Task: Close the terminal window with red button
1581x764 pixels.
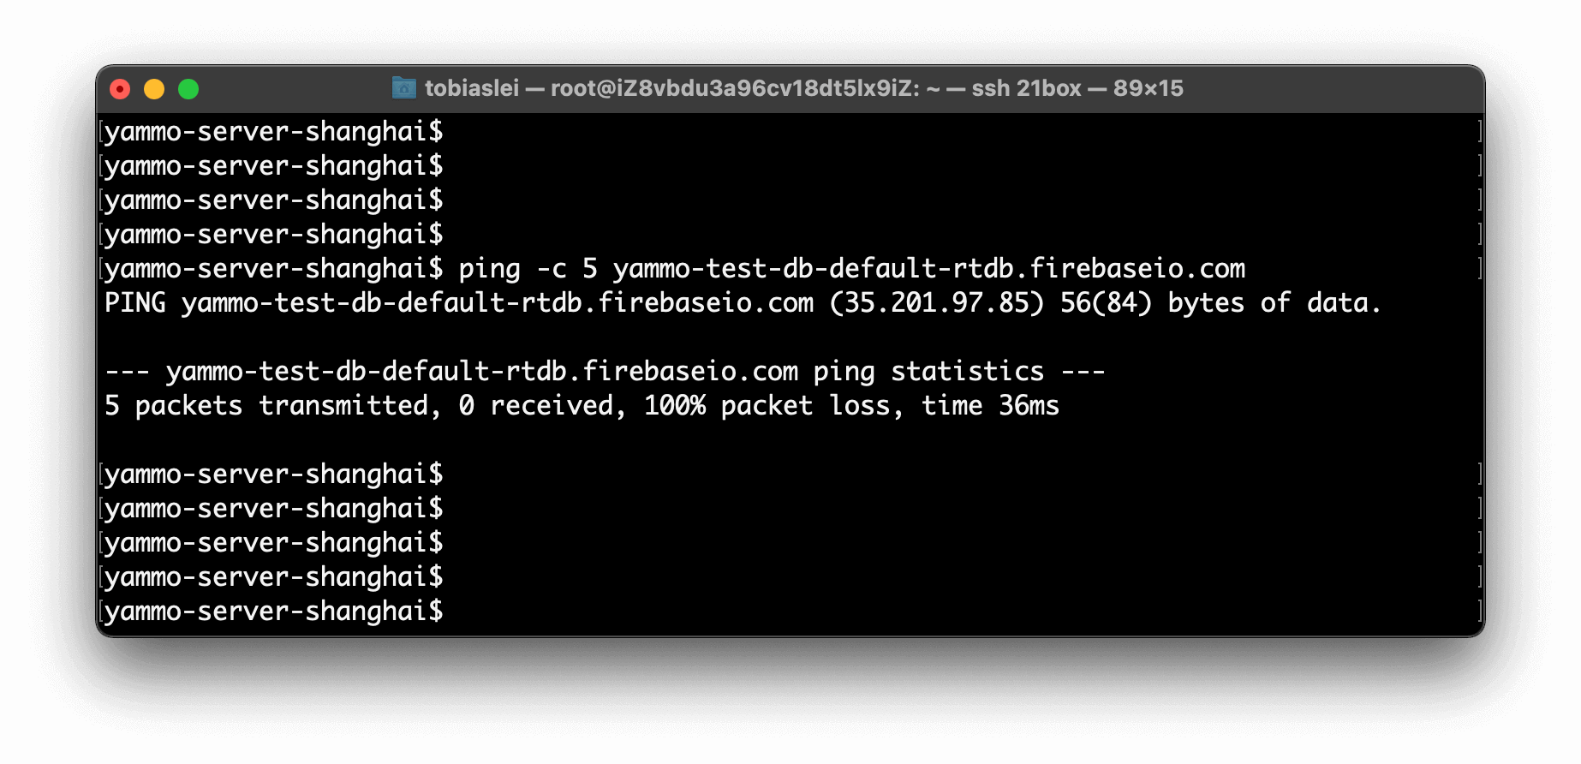Action: 120,89
